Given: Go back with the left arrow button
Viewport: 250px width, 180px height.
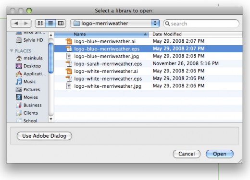Looking at the screenshot, I should point(16,24).
